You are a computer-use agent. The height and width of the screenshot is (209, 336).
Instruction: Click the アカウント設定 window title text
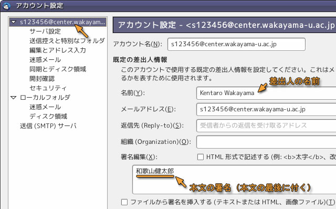[x=40, y=6]
